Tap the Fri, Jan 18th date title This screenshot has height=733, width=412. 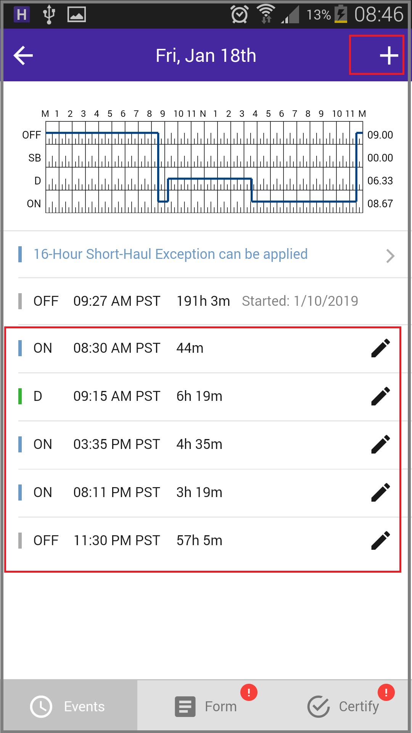[x=206, y=56]
